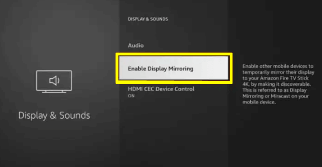Click the TV stand base of icon
The height and width of the screenshot is (167, 322).
(54, 92)
